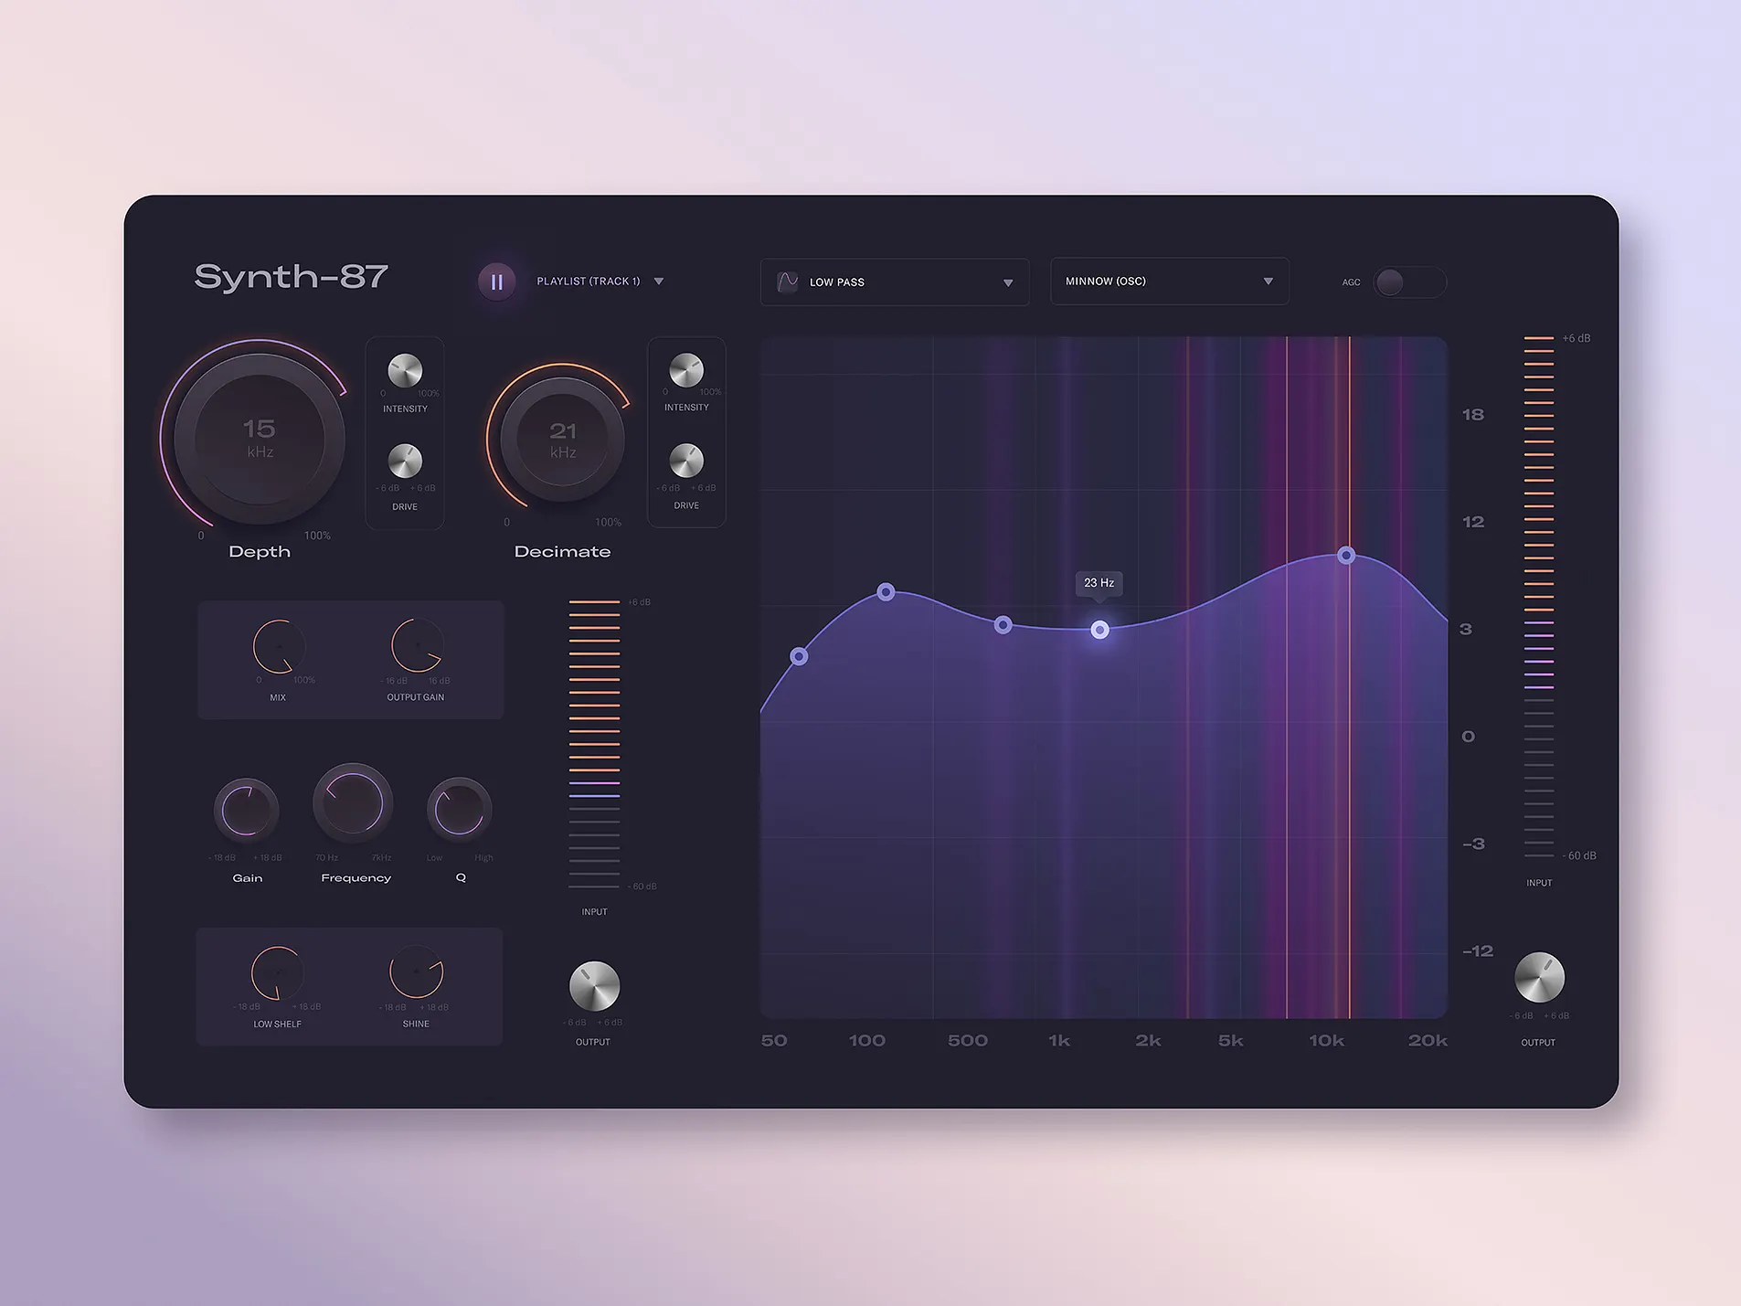1741x1306 pixels.
Task: Select the Output Gain knob
Action: (x=417, y=645)
